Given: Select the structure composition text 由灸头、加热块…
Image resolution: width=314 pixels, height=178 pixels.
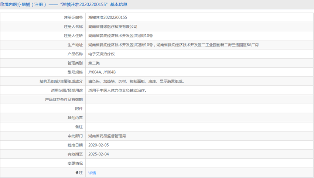Looking at the screenshot, I should pos(136,81).
